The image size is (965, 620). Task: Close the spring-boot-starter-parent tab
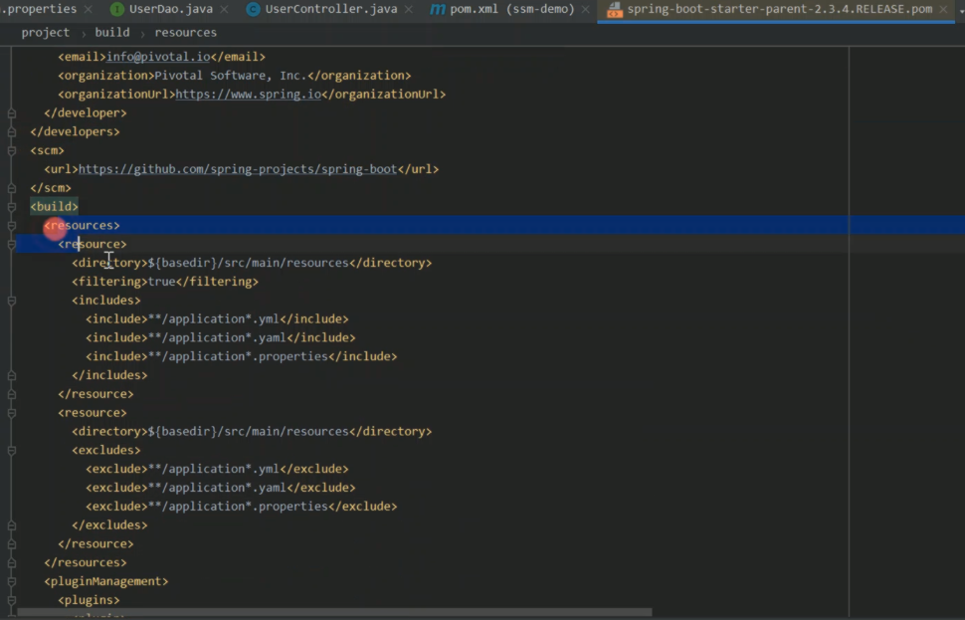coord(941,9)
